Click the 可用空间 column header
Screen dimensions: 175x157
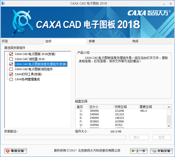pyautogui.click(x=126, y=107)
